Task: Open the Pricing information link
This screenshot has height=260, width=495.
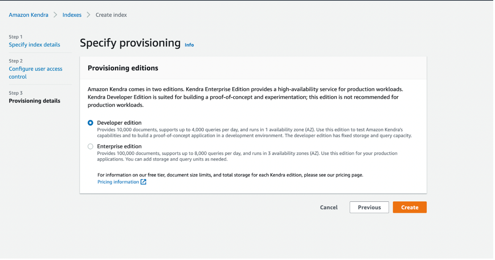Action: click(118, 182)
